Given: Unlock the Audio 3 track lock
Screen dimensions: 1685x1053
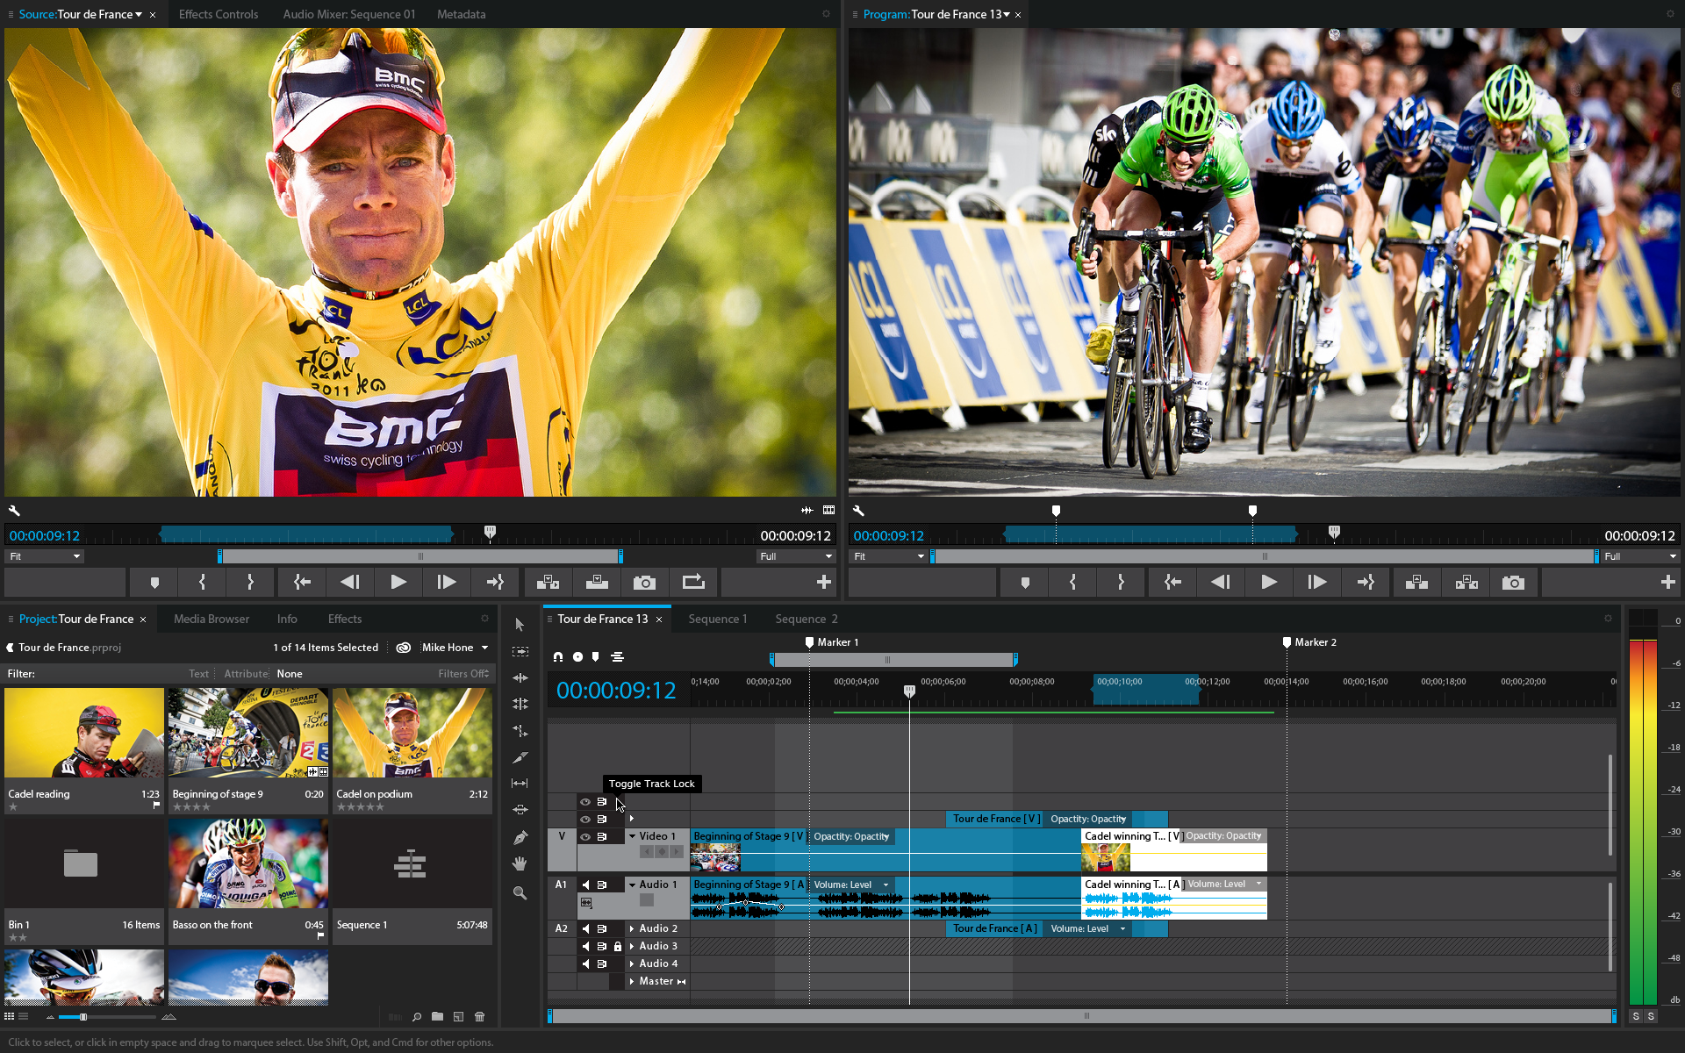Looking at the screenshot, I should point(618,946).
